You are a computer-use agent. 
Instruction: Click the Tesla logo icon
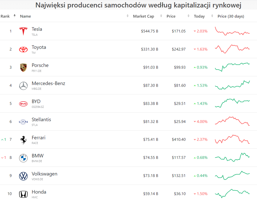coord(23,31)
